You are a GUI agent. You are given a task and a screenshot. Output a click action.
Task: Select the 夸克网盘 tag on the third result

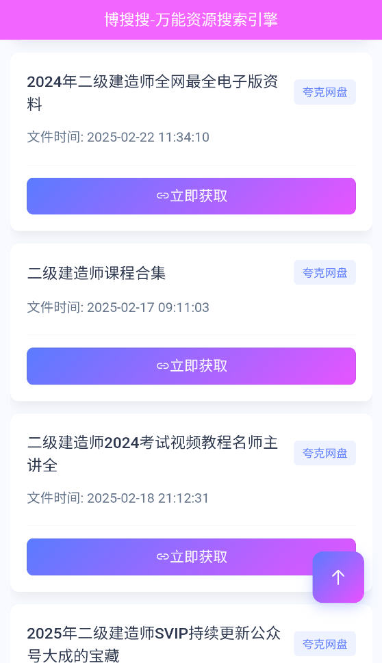tap(325, 453)
